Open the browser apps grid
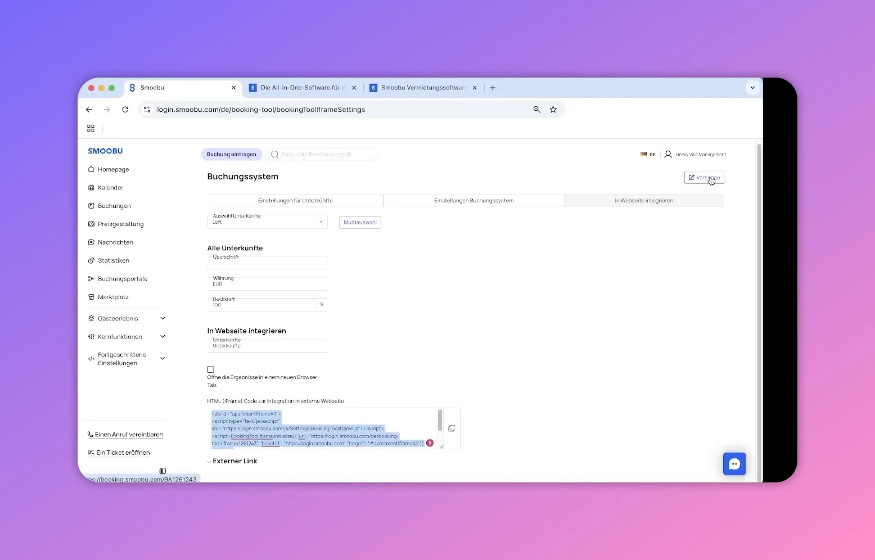The image size is (875, 560). [x=91, y=128]
